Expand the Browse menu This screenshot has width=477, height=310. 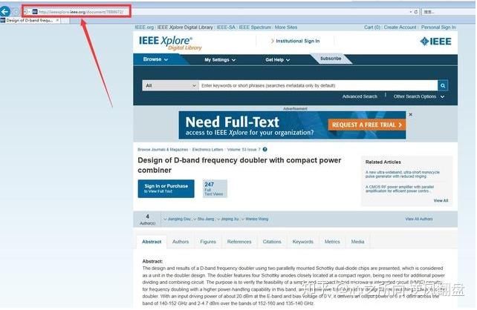click(155, 59)
